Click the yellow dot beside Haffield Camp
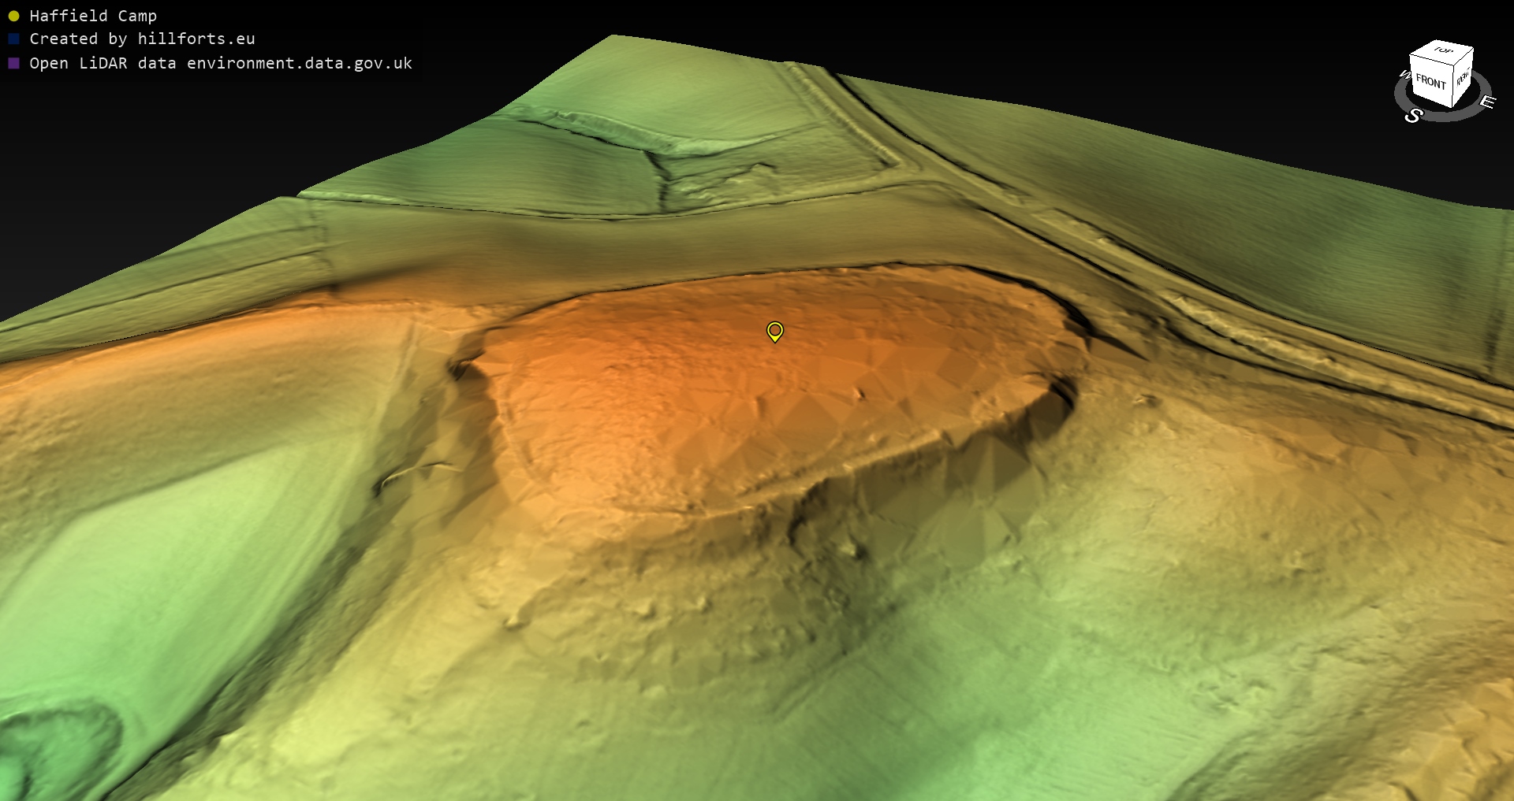 [x=13, y=16]
